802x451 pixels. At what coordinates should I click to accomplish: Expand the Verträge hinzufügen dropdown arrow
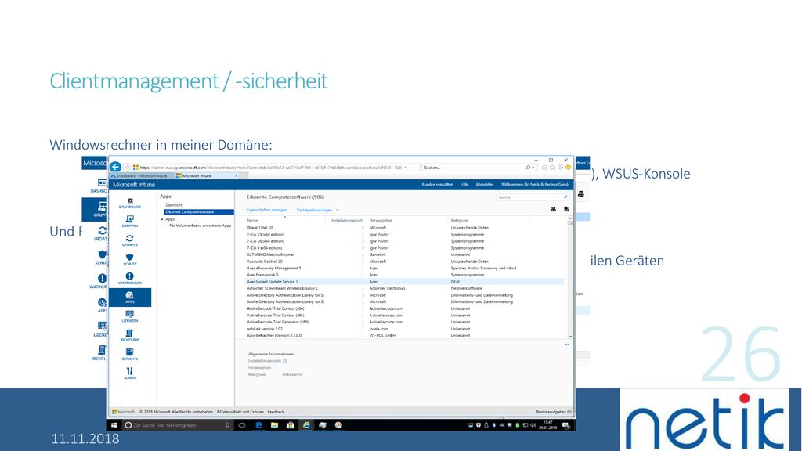pos(338,210)
